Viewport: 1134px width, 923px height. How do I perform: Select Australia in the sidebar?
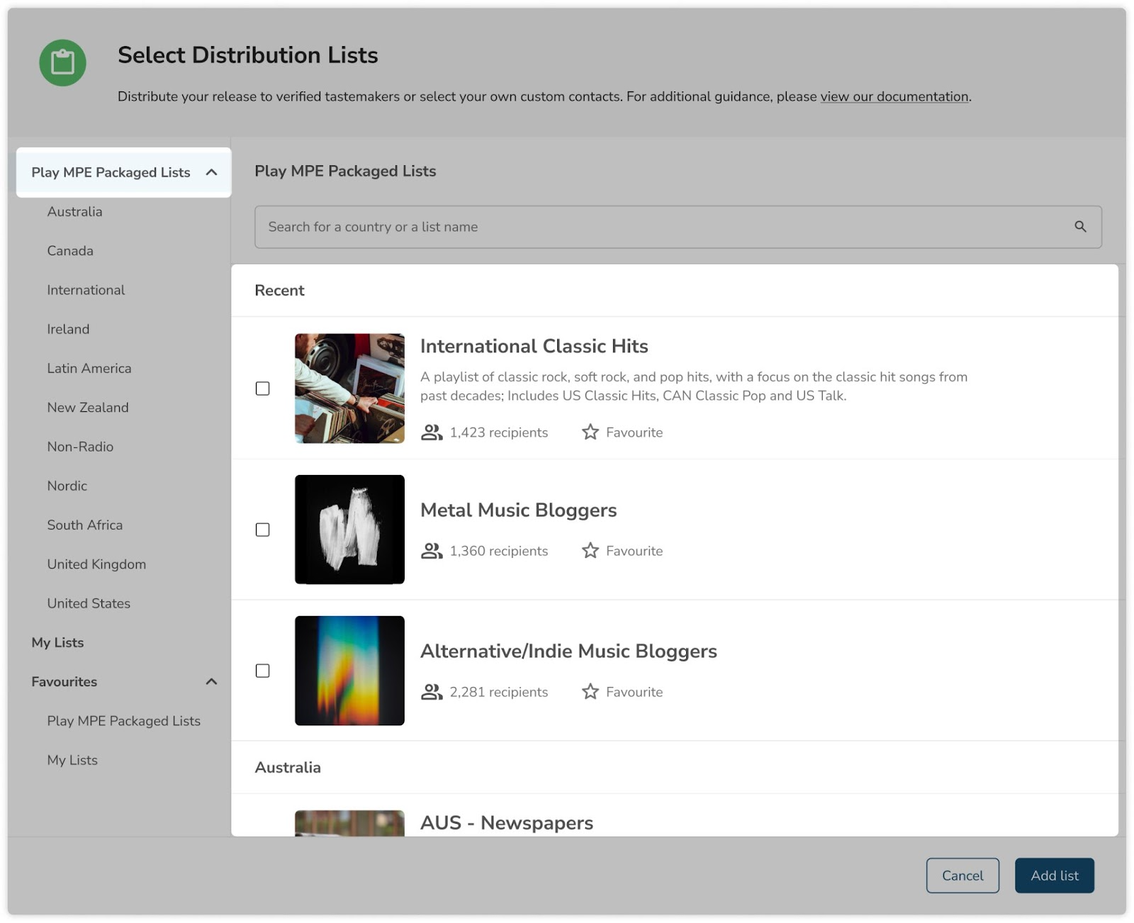[x=74, y=212]
